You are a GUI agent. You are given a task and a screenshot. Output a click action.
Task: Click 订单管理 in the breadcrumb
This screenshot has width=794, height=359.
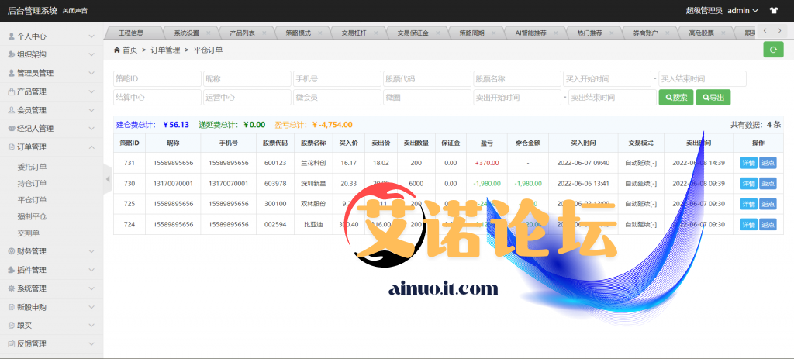165,50
